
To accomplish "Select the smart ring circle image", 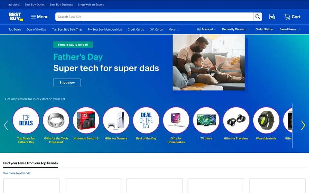I will coord(56,120).
